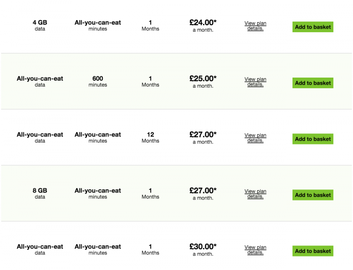Select the 8 GB data label
This screenshot has width=353, height=270.
point(40,193)
